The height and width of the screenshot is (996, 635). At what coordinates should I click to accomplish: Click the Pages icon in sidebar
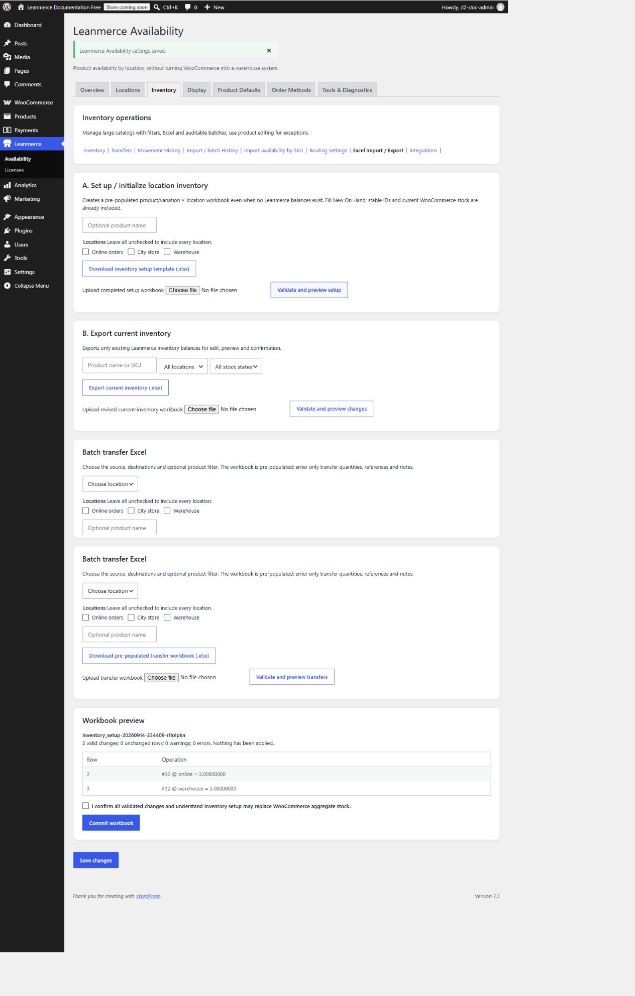click(7, 71)
